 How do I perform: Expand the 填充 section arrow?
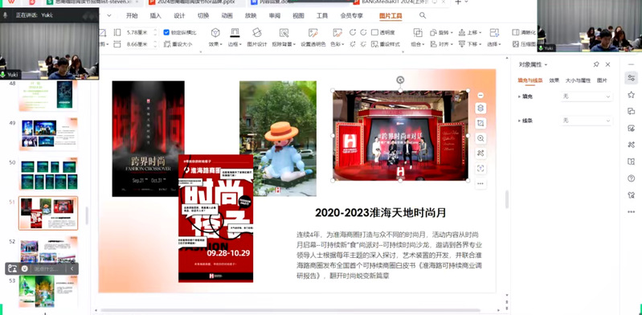[520, 96]
